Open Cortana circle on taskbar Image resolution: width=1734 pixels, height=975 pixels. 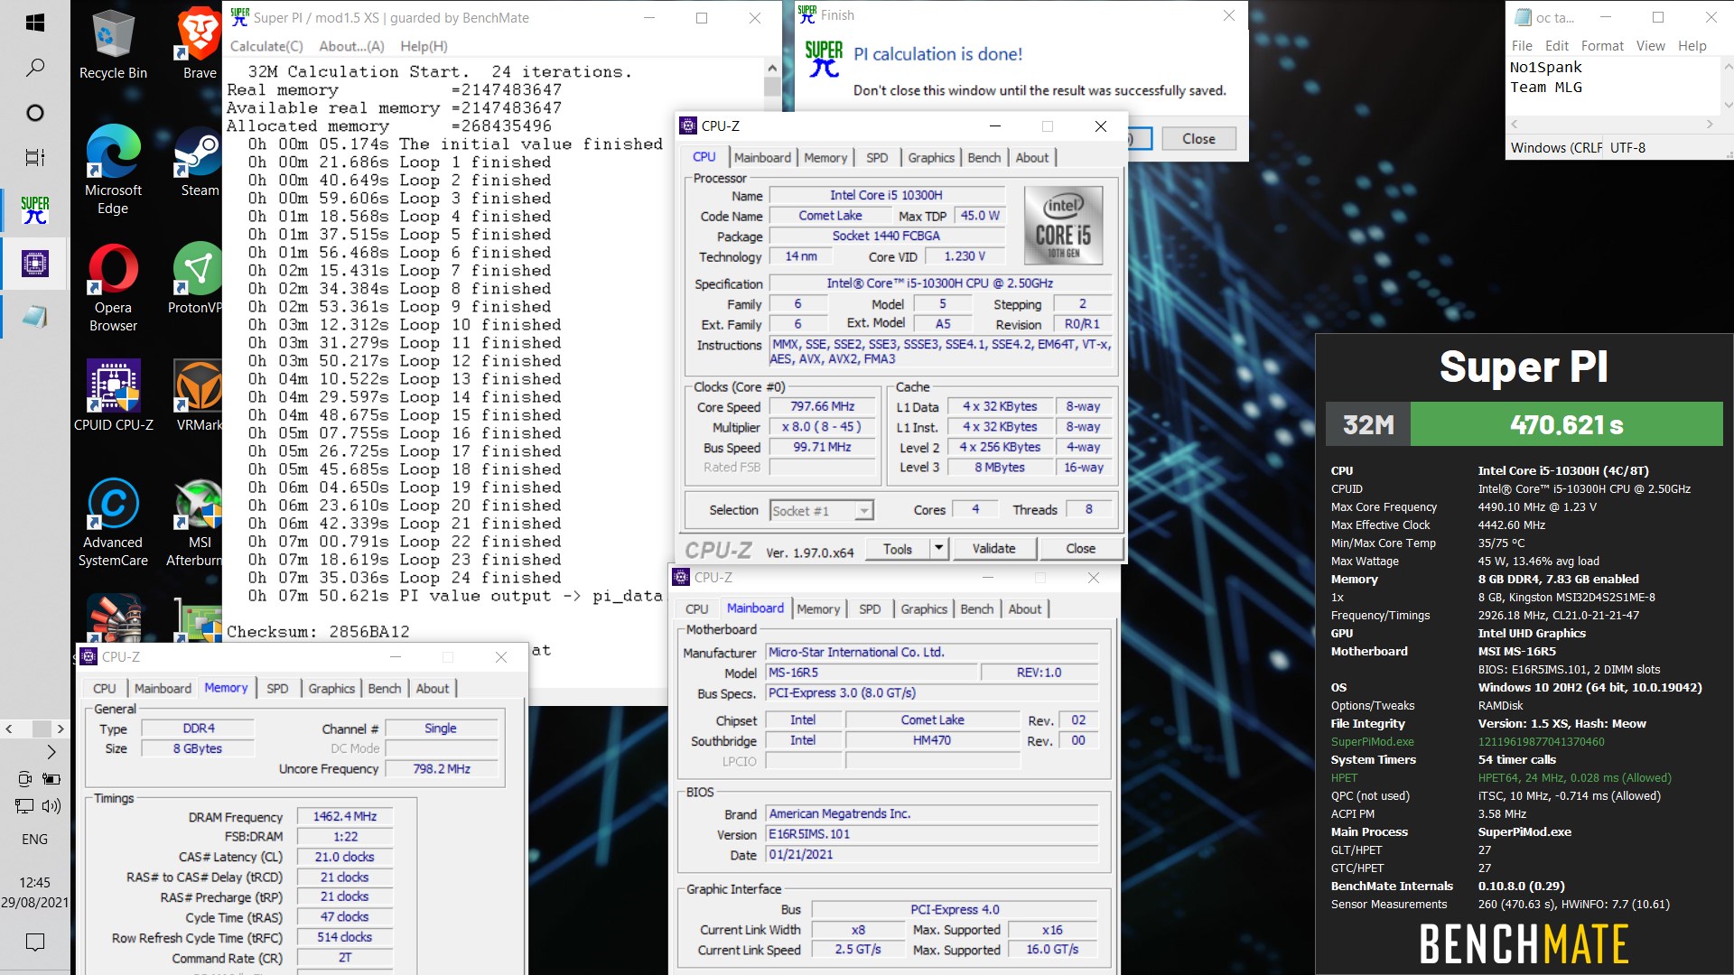click(34, 113)
